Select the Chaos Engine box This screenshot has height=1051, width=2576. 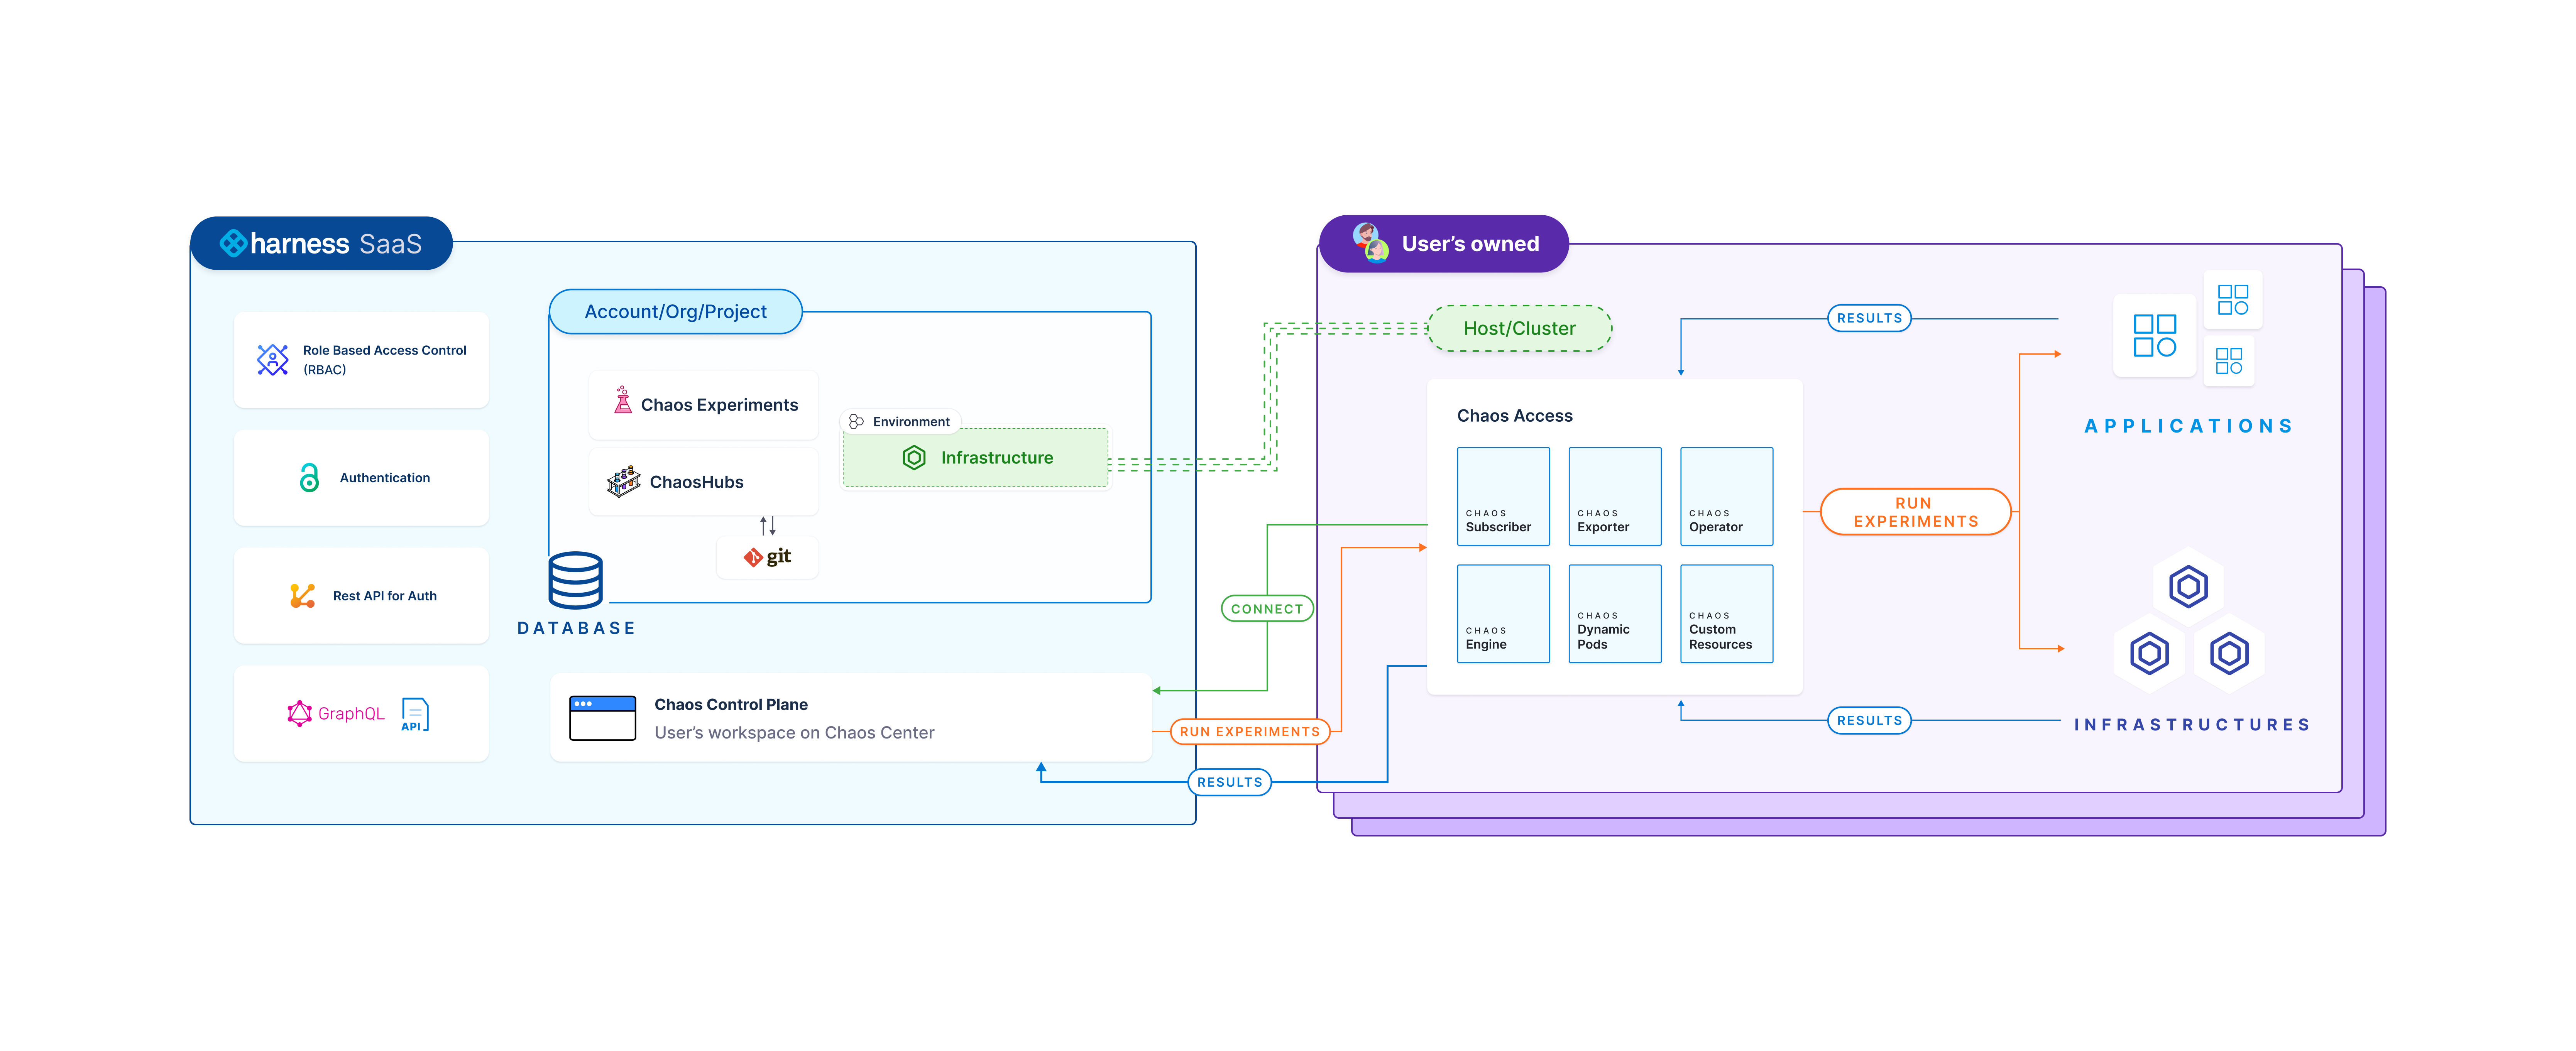click(x=1503, y=614)
